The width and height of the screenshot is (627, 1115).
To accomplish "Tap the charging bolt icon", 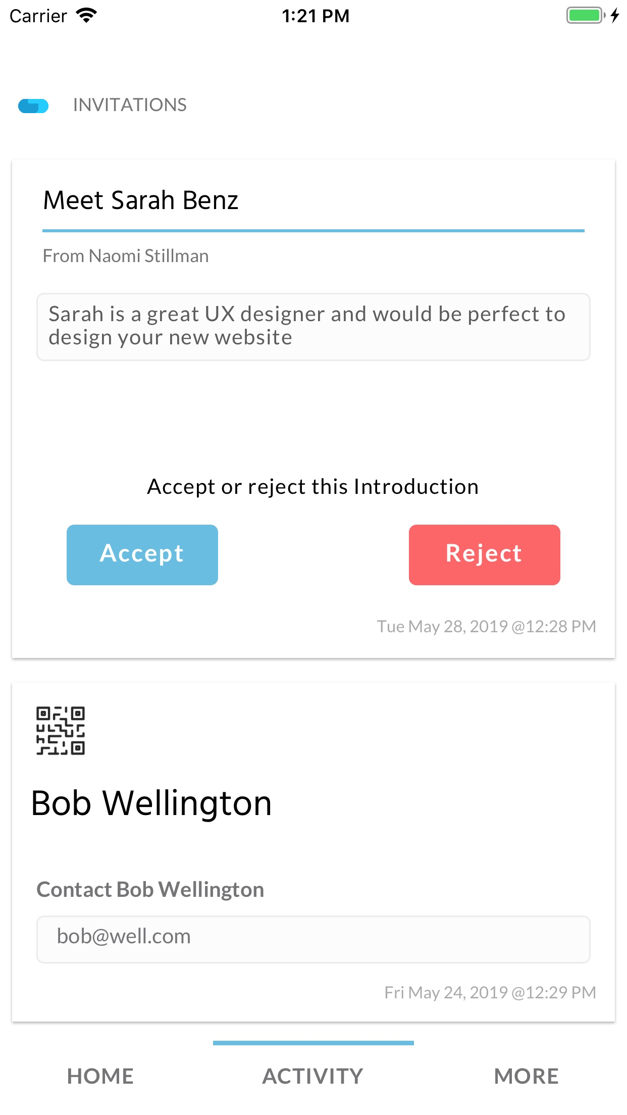I will [x=615, y=16].
